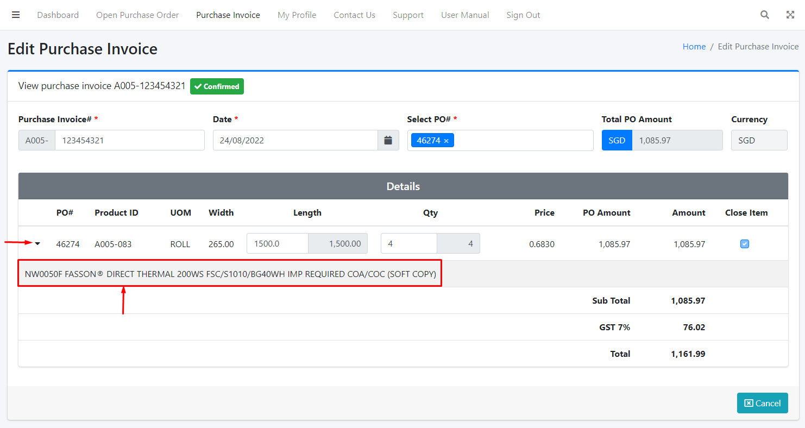Open the Select PO# dropdown field
805x428 pixels.
pyautogui.click(x=521, y=140)
